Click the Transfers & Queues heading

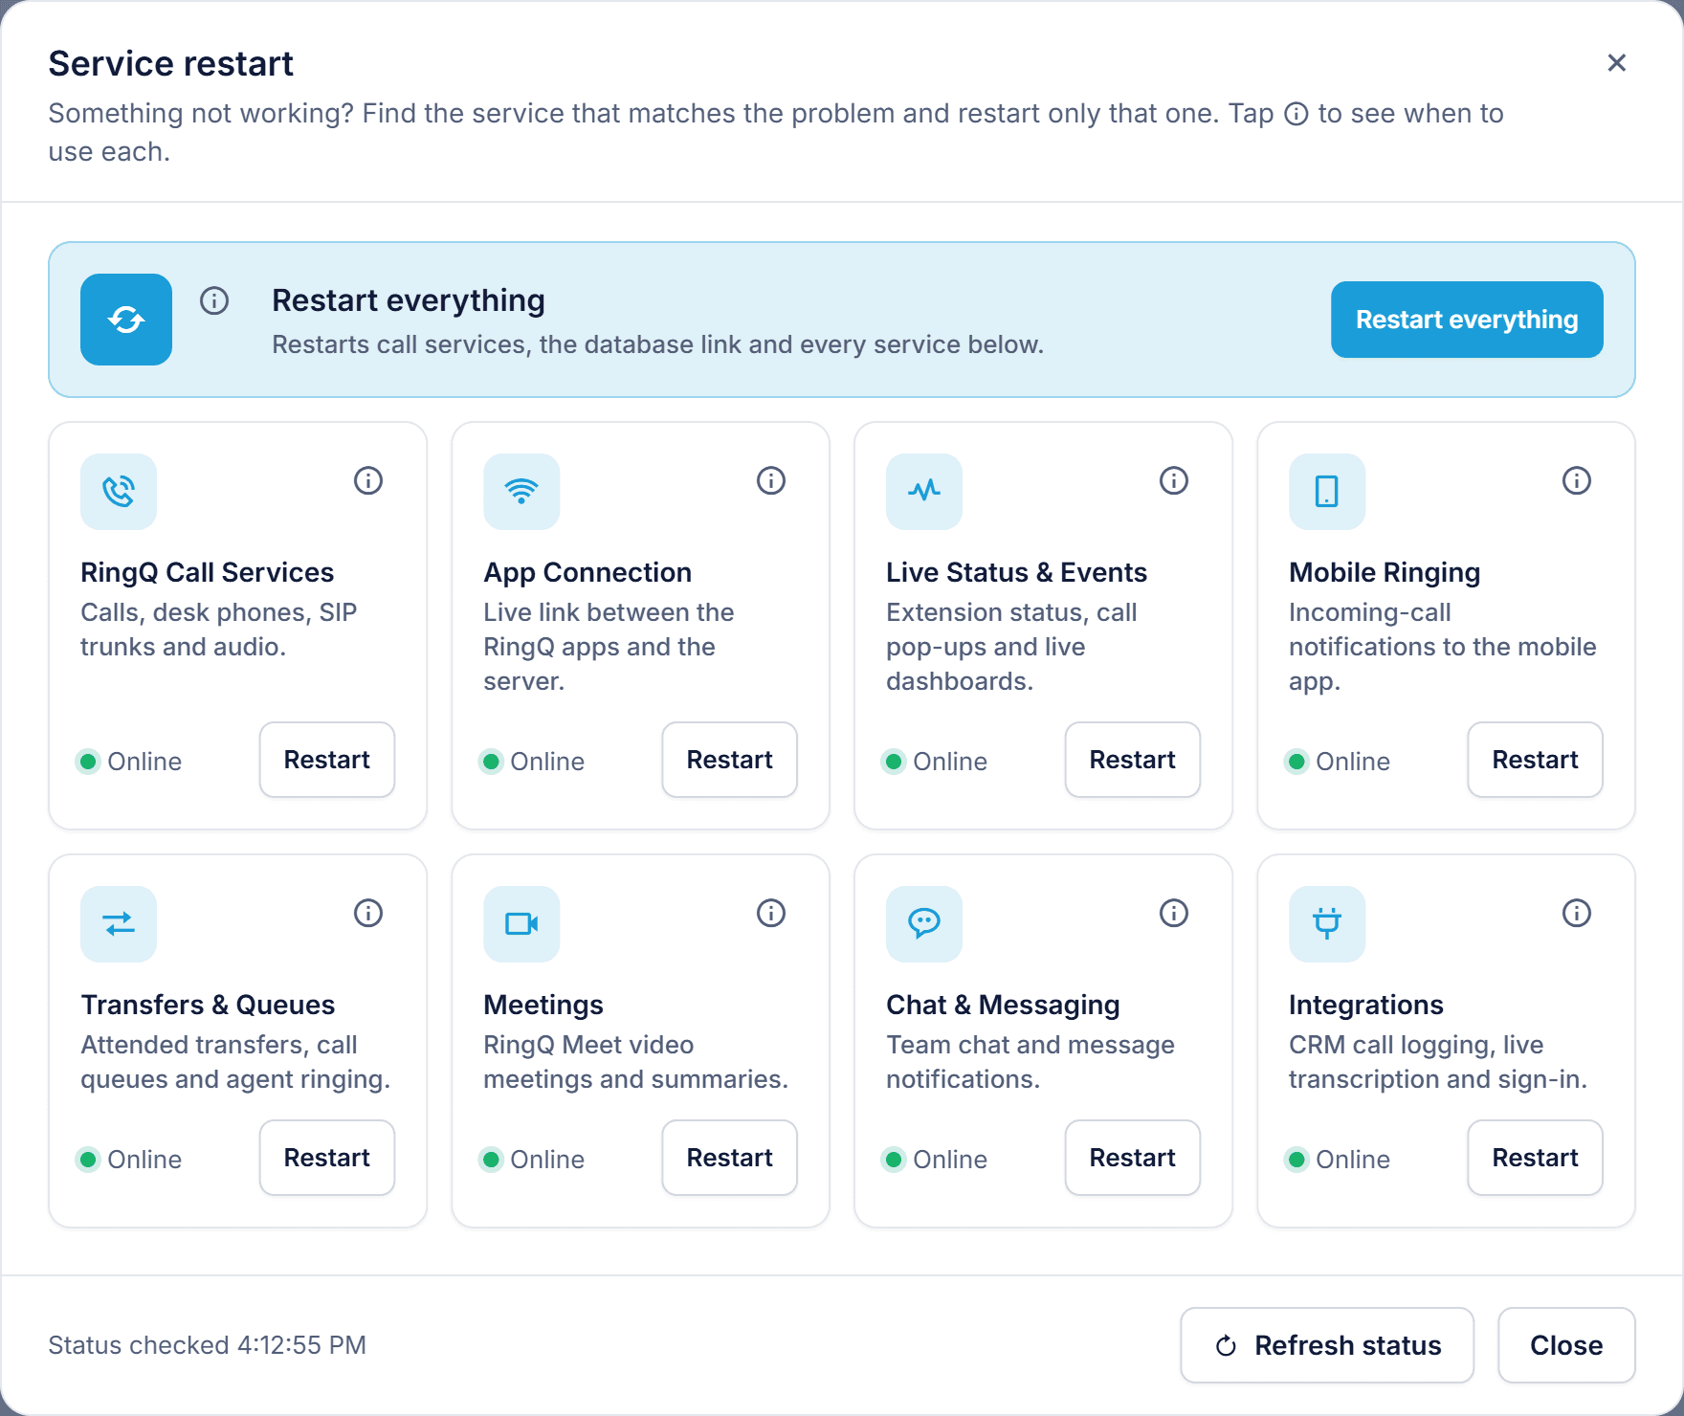coord(208,1005)
